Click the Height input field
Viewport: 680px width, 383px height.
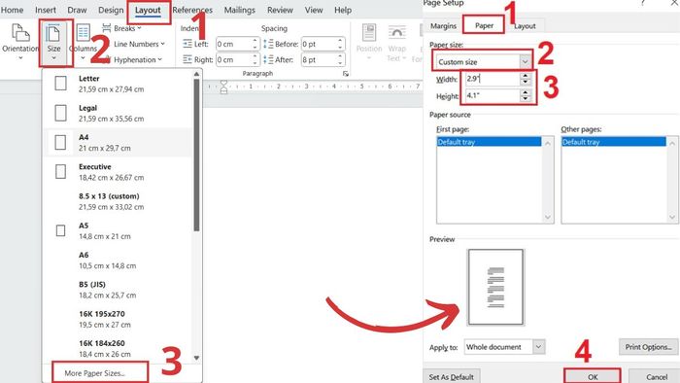(x=493, y=95)
